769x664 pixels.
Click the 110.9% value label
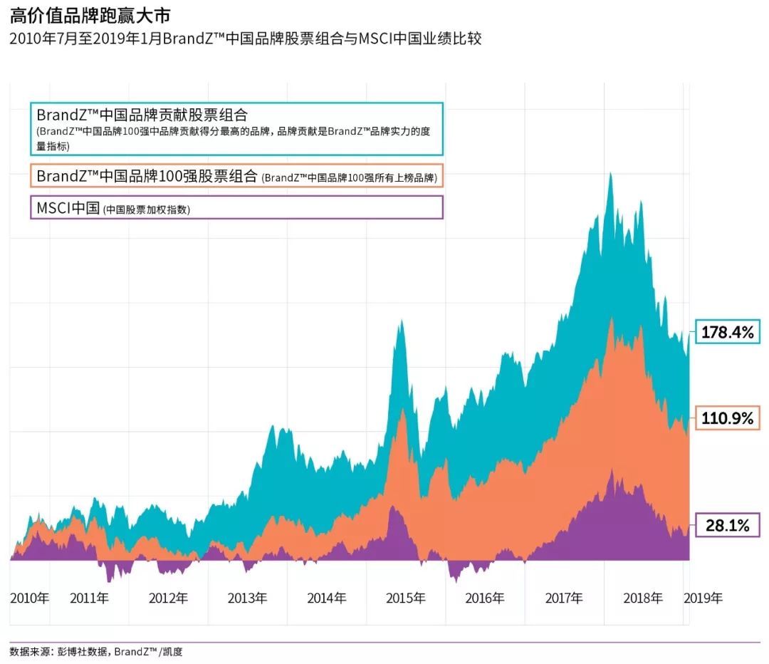pos(726,418)
